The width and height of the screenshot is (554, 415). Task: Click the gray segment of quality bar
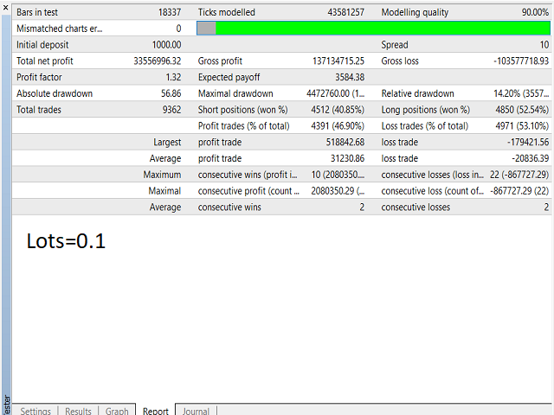coord(206,29)
